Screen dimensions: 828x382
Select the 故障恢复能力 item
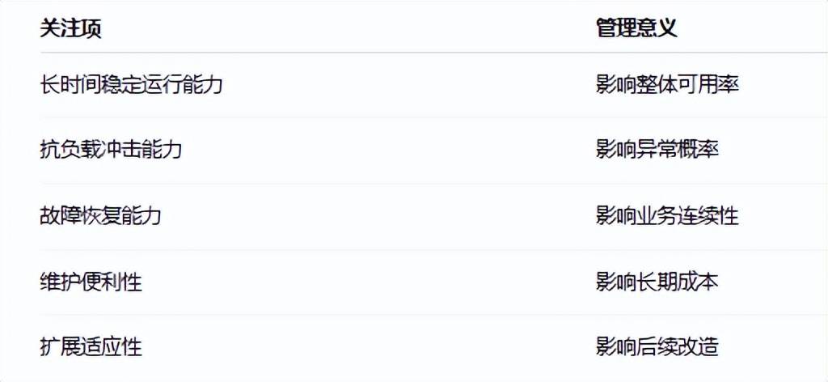[100, 216]
